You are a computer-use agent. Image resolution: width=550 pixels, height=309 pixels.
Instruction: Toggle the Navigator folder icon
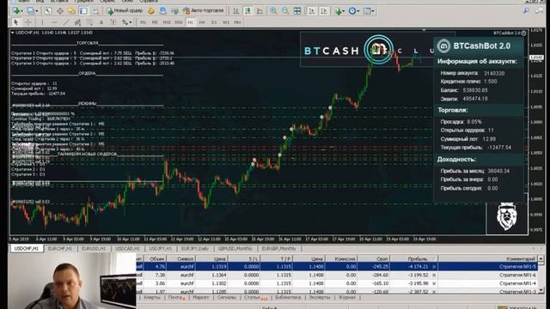[x=72, y=11]
